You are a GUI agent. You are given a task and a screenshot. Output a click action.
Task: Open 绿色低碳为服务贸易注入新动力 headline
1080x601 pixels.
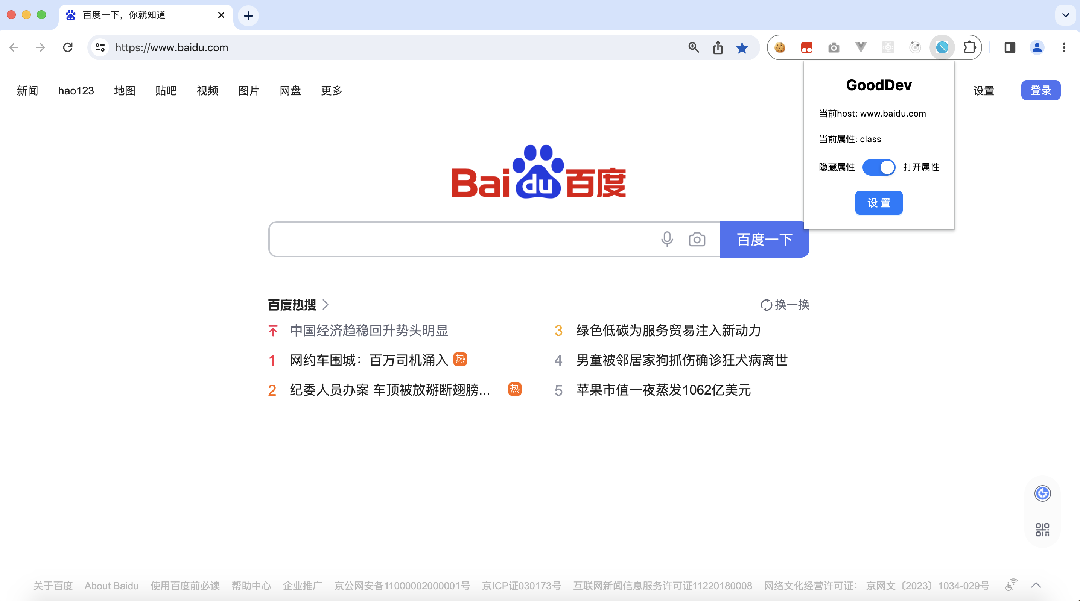pyautogui.click(x=668, y=331)
